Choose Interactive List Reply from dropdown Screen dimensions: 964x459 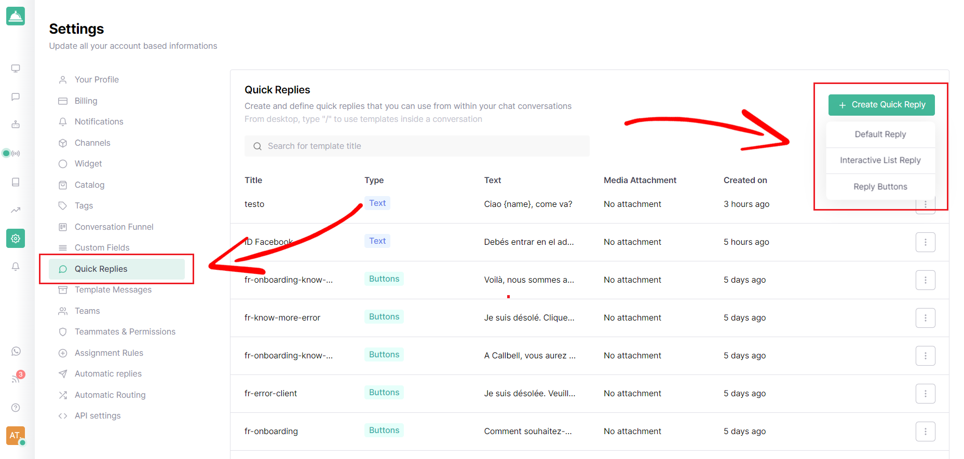[x=880, y=160]
